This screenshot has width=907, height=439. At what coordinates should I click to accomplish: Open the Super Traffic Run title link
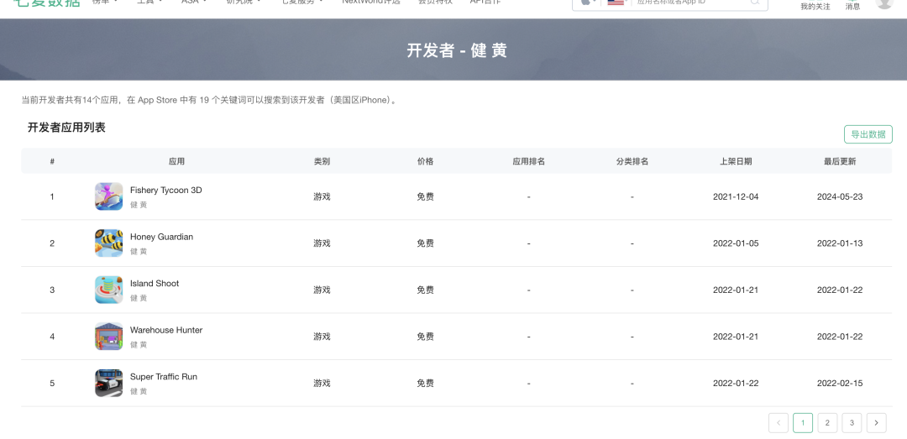pyautogui.click(x=164, y=377)
